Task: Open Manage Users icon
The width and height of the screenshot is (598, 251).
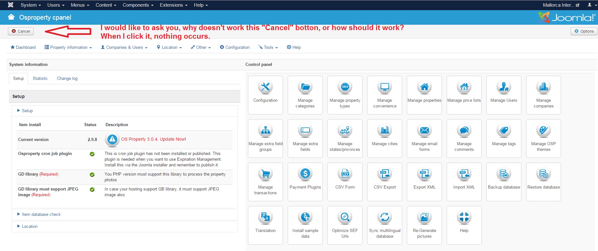Action: click(504, 95)
